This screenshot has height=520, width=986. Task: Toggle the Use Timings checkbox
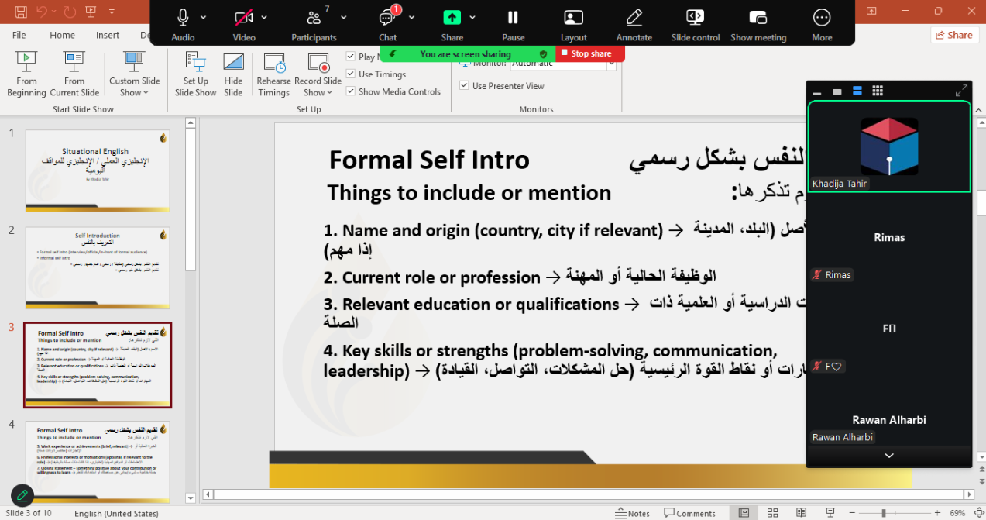(351, 74)
